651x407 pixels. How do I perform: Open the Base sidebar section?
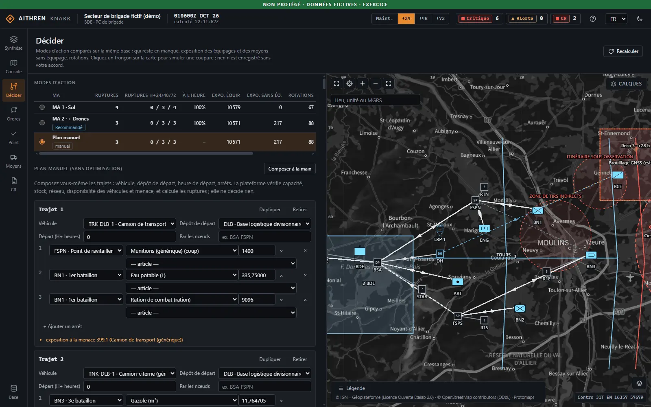(x=13, y=392)
